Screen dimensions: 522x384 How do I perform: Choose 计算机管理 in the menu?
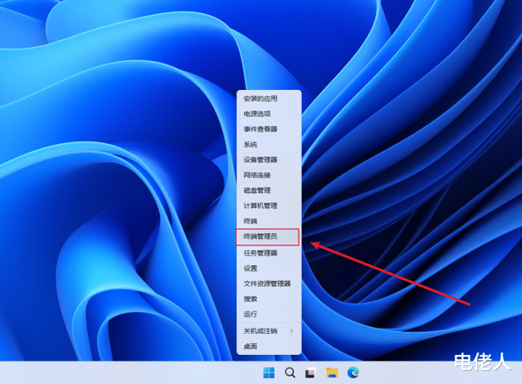click(269, 205)
